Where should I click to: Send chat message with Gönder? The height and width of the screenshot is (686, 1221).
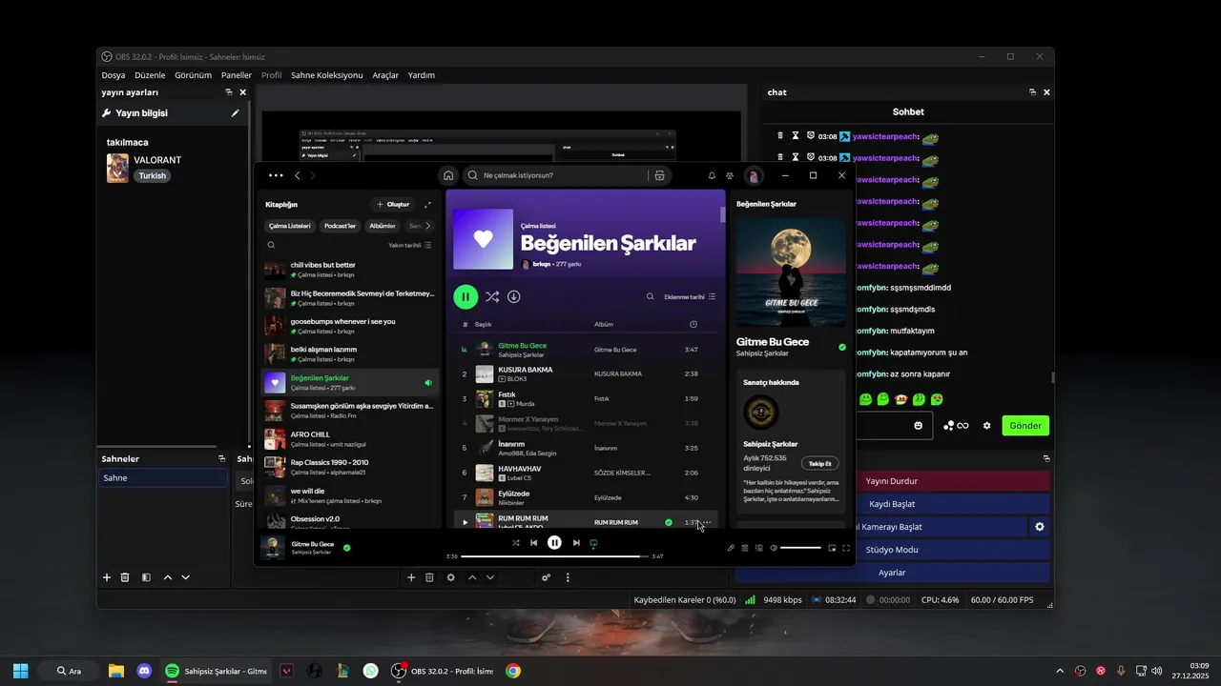(1025, 426)
